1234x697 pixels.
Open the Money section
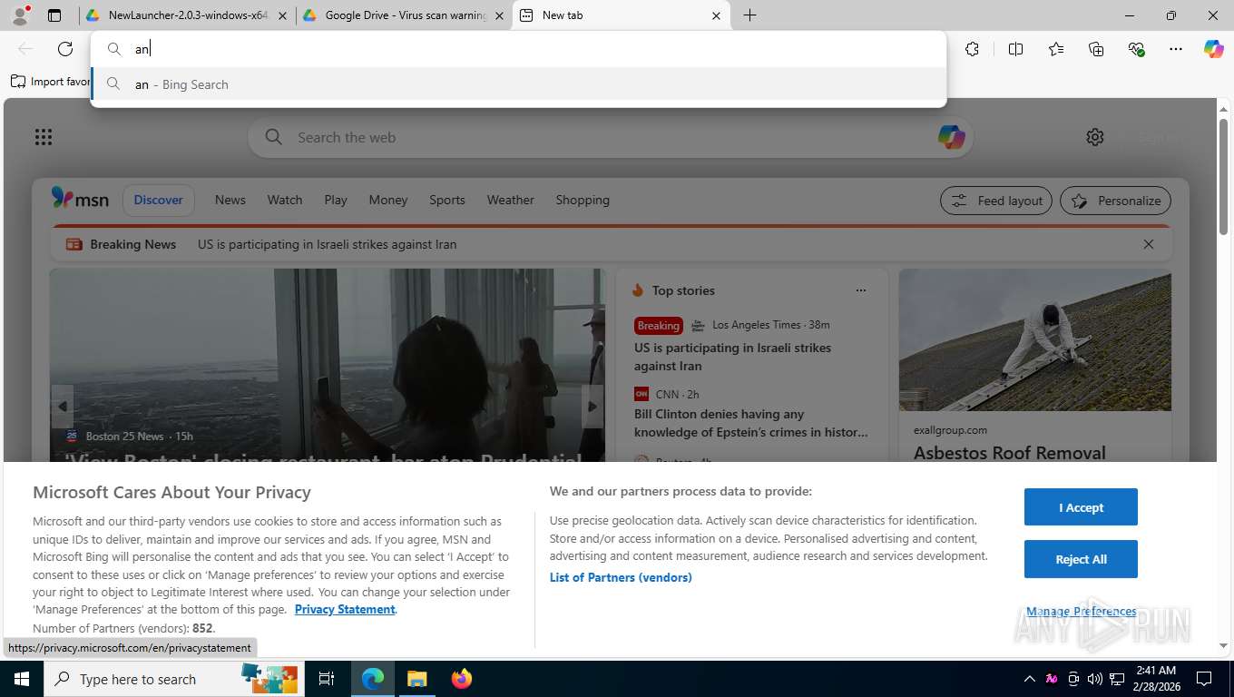[388, 200]
